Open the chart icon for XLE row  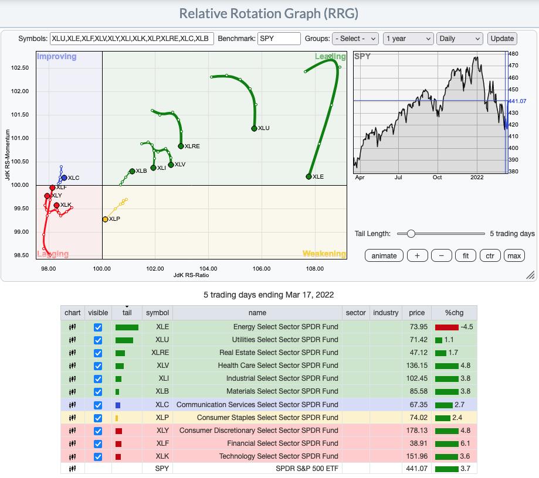[x=72, y=327]
